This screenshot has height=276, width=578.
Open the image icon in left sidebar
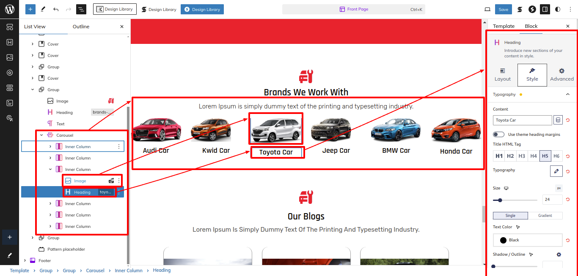[9, 57]
